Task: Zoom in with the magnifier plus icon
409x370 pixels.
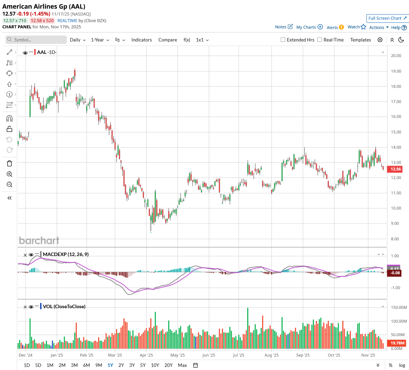Action: click(x=9, y=174)
